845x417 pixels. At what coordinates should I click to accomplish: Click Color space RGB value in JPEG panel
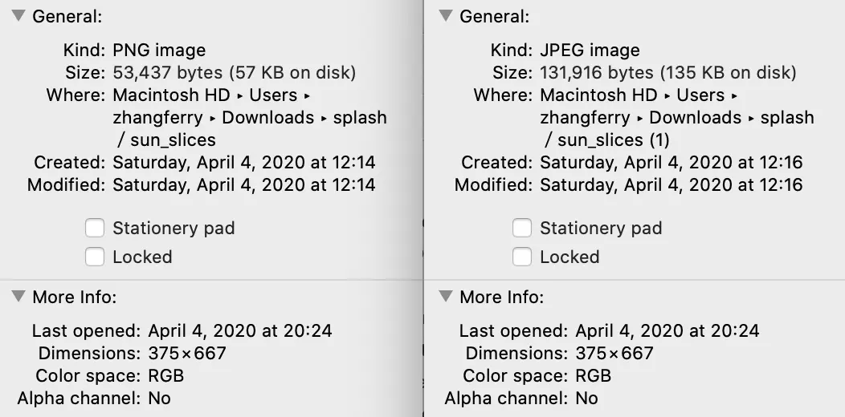pos(593,375)
